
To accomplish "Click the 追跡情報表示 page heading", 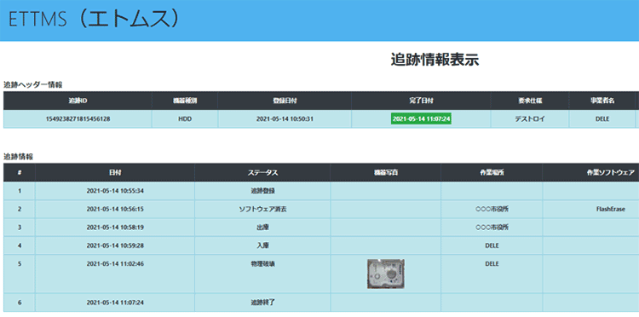I will click(x=435, y=60).
